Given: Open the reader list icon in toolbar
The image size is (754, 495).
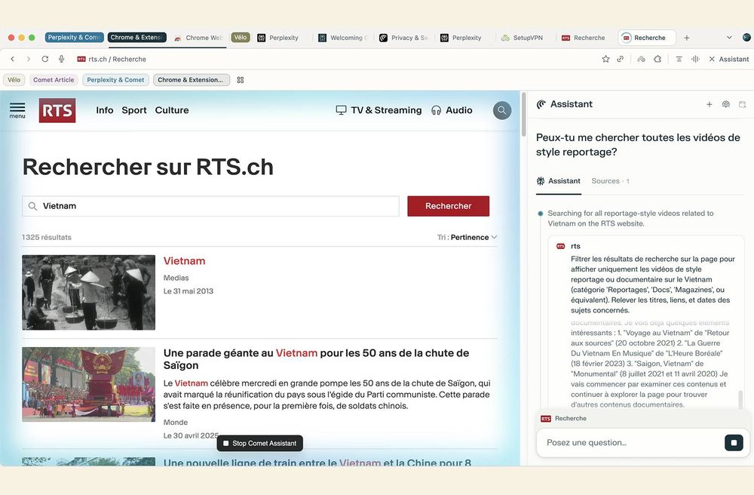Looking at the screenshot, I should click(x=679, y=59).
